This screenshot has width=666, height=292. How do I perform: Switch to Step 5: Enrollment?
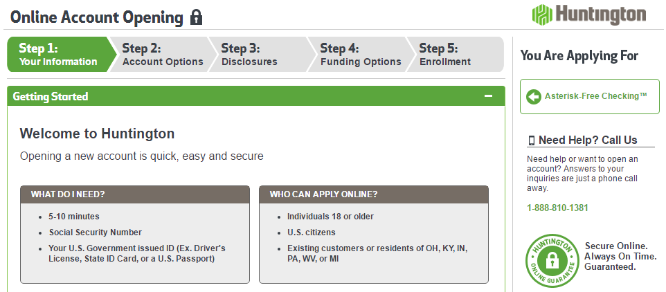pos(456,55)
